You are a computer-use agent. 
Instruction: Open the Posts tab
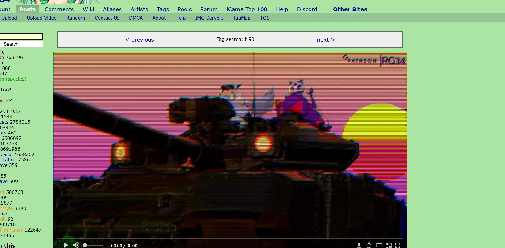tap(28, 9)
